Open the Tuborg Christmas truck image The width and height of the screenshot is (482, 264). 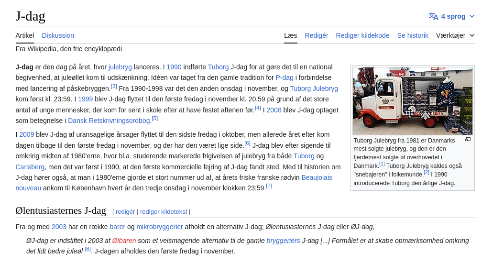coord(413,101)
